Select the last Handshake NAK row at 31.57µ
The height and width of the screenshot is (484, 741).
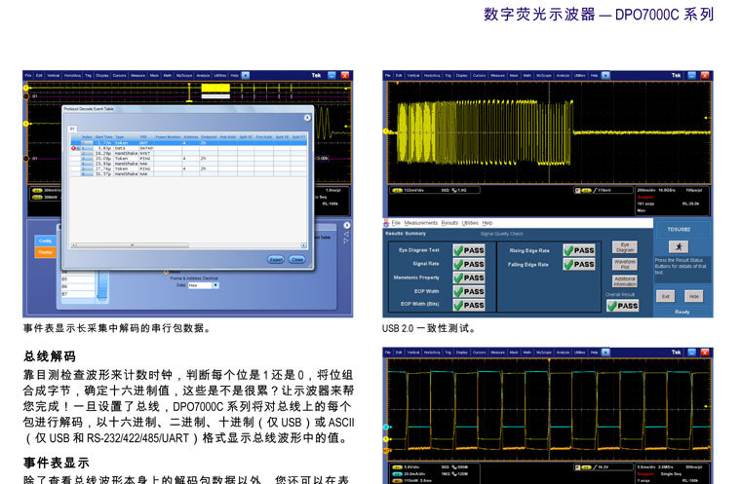click(x=189, y=173)
